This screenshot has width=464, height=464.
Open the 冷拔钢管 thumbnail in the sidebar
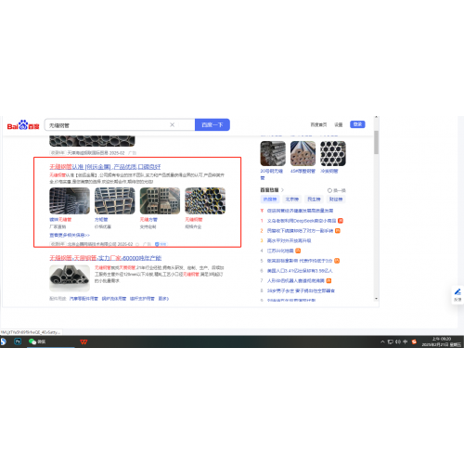[333, 153]
